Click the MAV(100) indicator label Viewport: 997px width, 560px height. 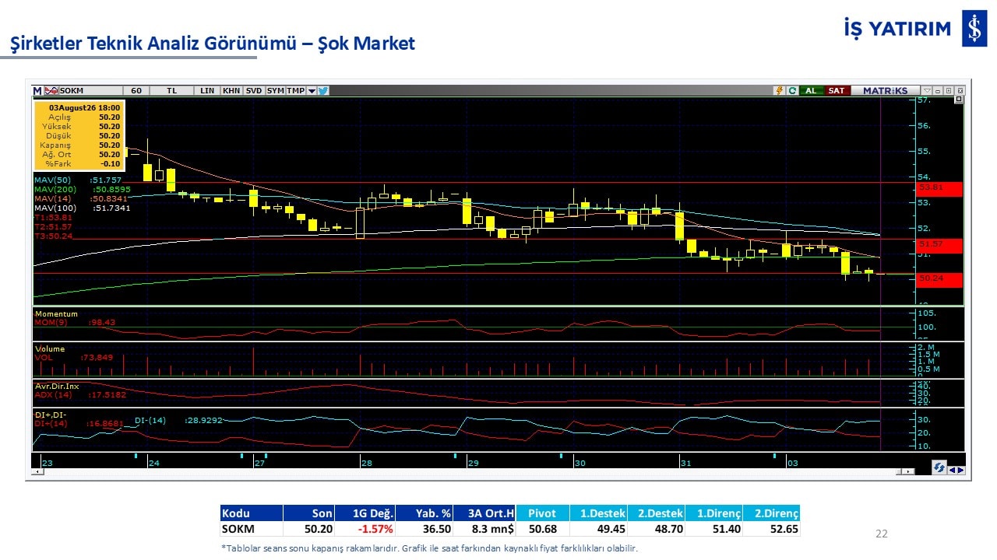tap(82, 208)
